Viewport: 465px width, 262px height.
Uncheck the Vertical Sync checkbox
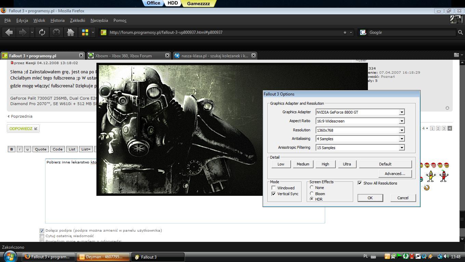click(x=274, y=194)
